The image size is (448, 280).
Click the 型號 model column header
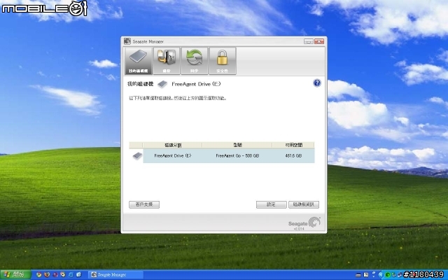tap(237, 145)
